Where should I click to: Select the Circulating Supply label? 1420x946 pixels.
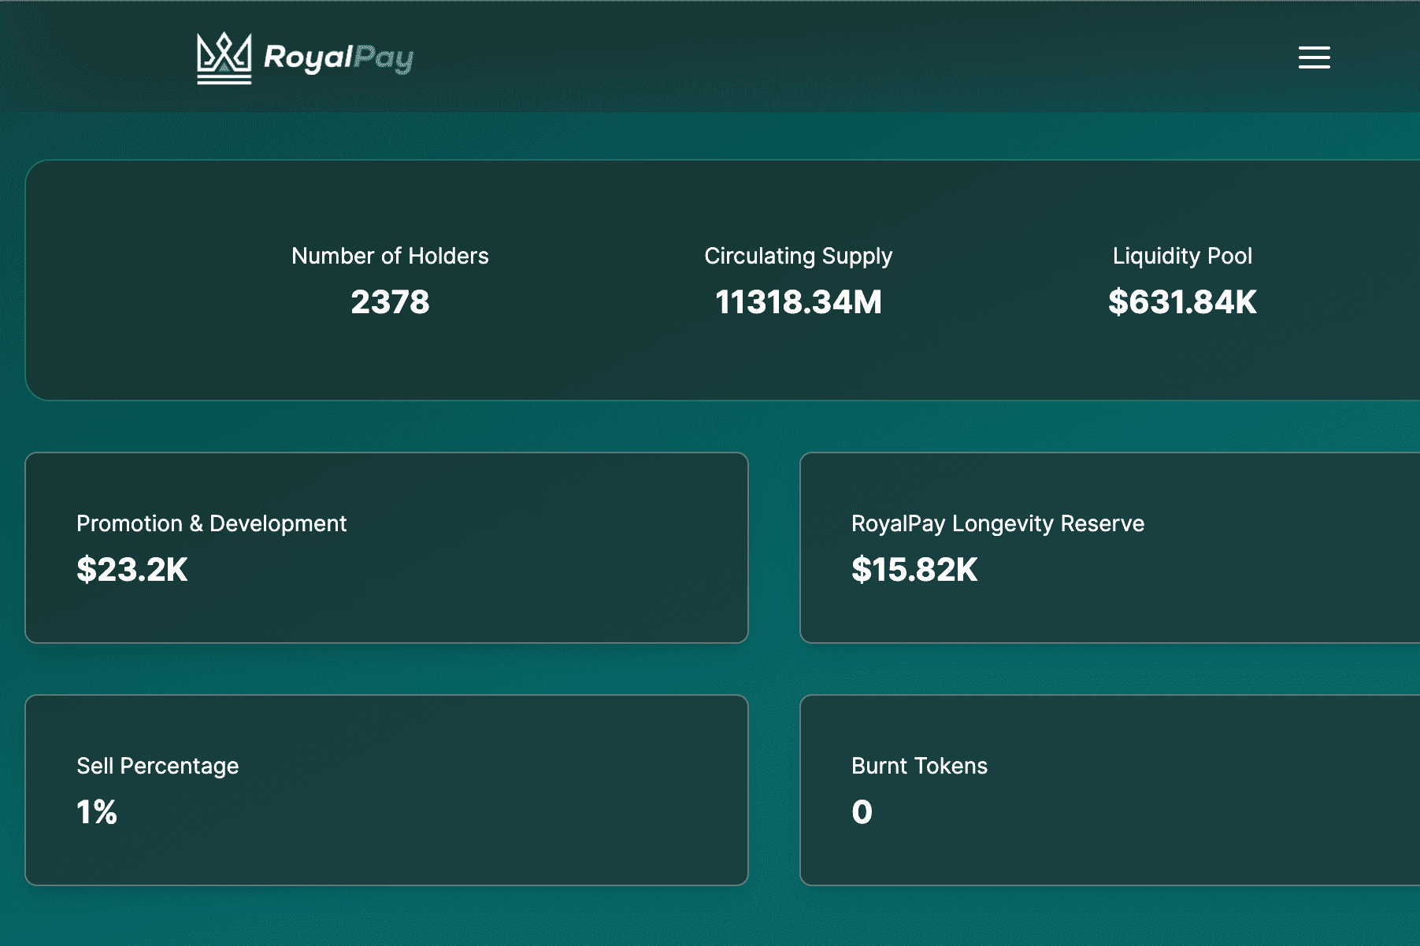[x=798, y=256]
